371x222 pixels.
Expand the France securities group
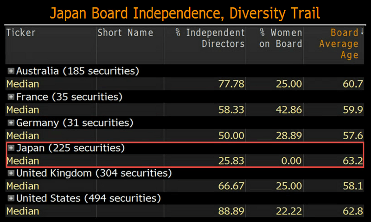point(11,97)
